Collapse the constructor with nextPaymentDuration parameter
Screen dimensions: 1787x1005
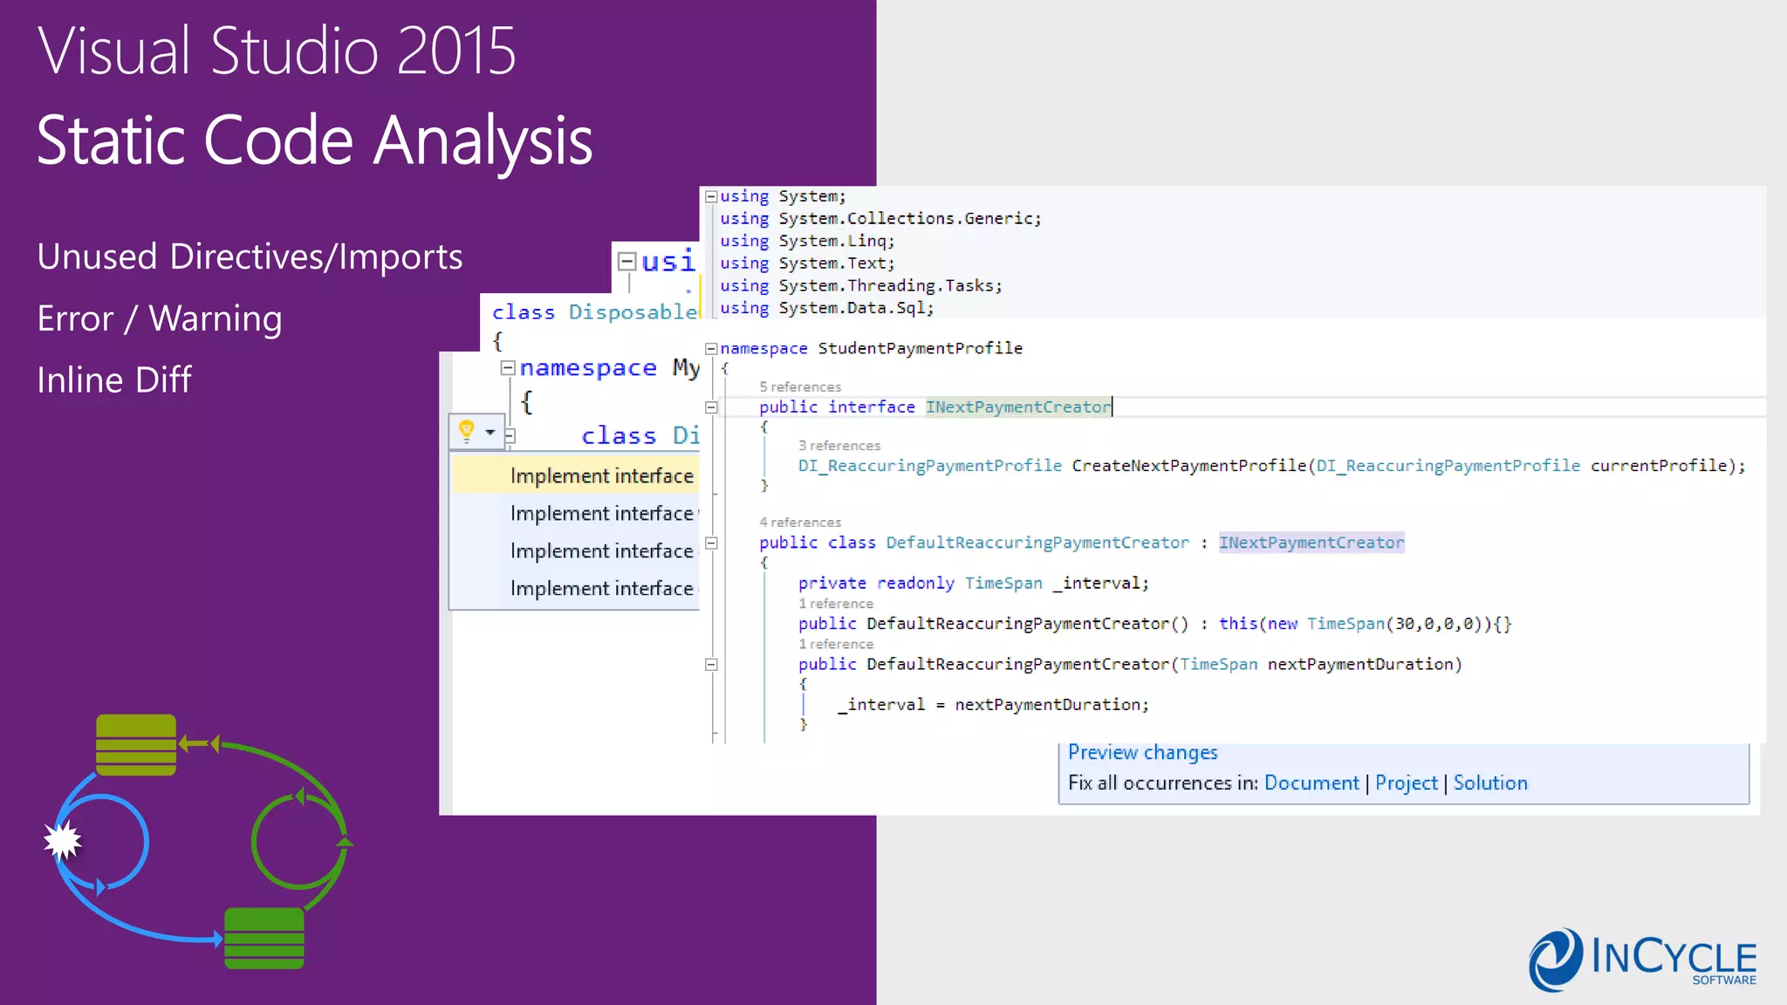click(711, 665)
